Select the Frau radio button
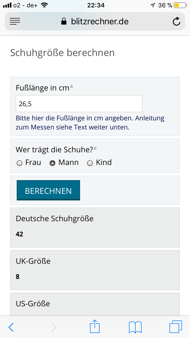Viewport: 190px width, 338px height. (x=20, y=163)
